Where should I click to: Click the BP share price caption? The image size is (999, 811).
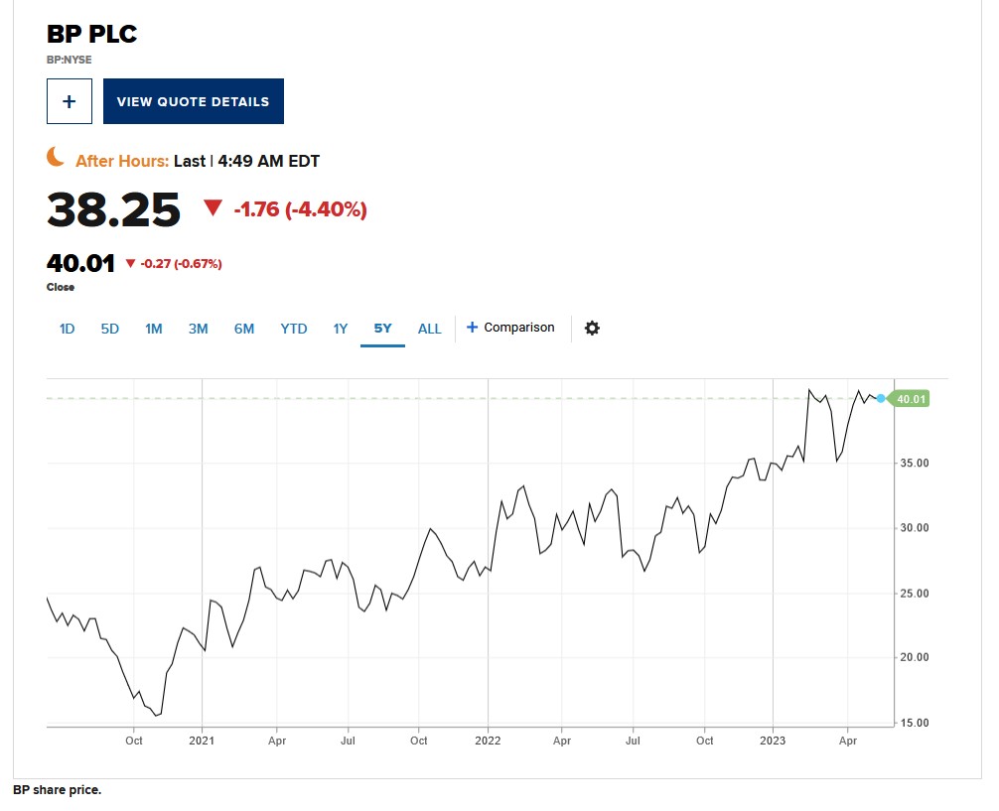[x=58, y=790]
